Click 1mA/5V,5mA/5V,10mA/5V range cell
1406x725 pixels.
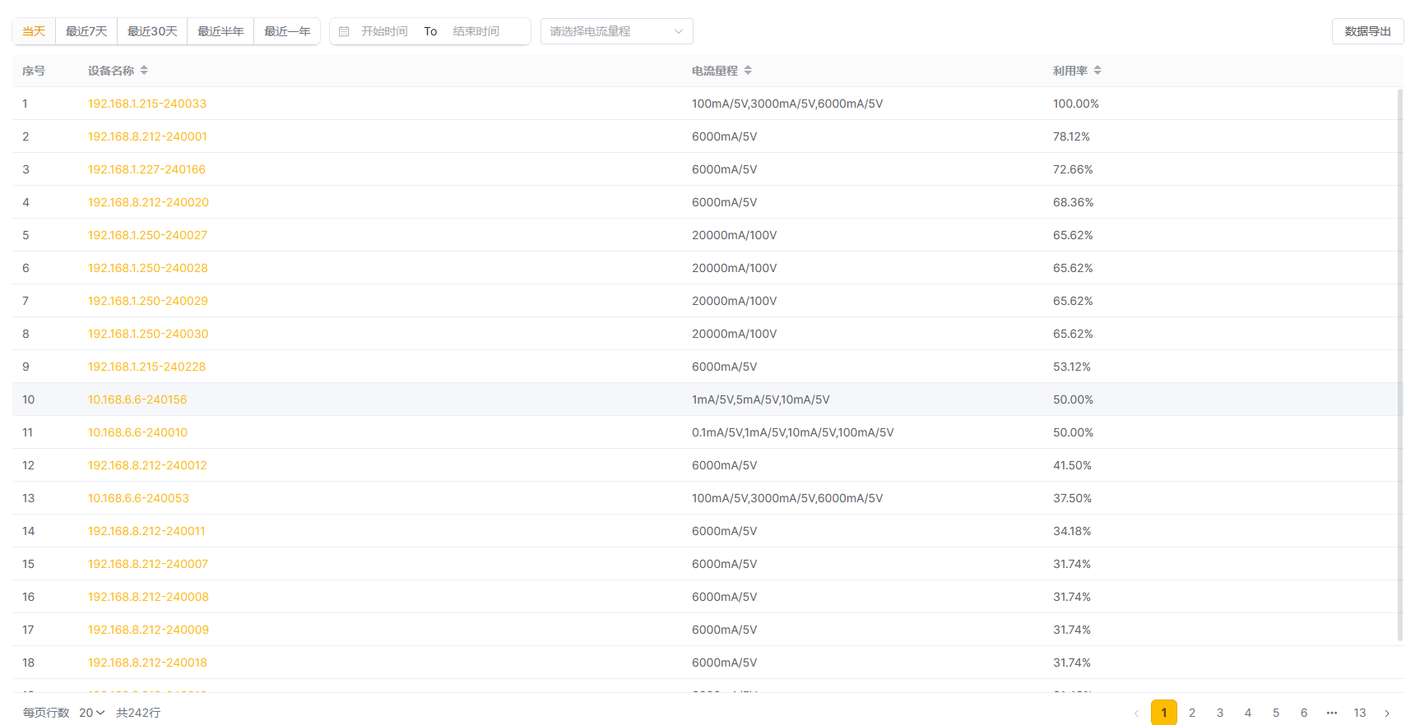coord(760,399)
